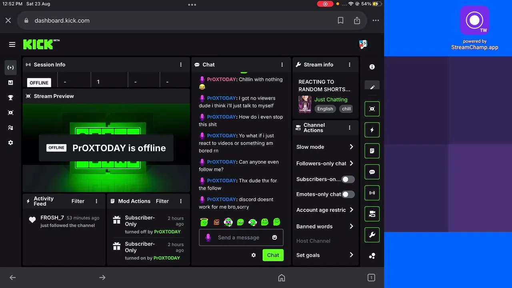Expand Followers-only chat settings
Screen dimensions: 512x288
pos(325,163)
